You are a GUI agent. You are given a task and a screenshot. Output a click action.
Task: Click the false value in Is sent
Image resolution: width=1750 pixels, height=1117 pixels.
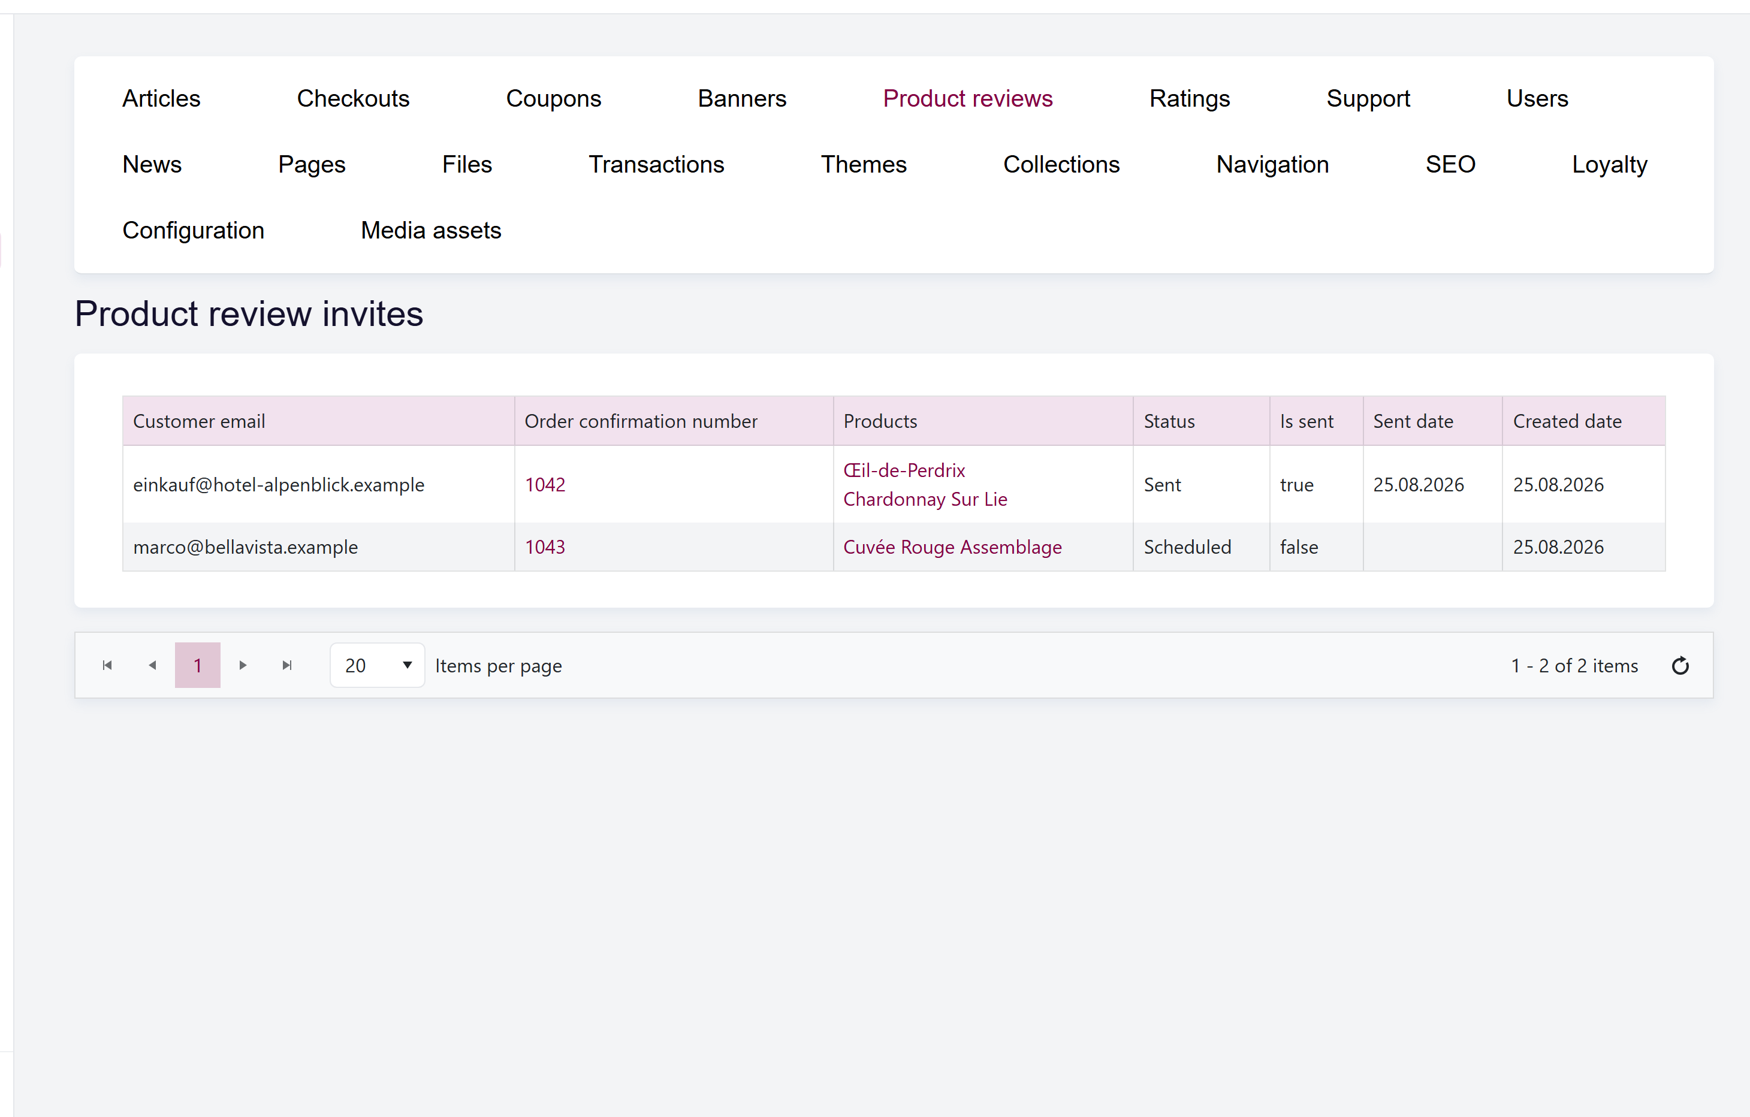coord(1299,547)
